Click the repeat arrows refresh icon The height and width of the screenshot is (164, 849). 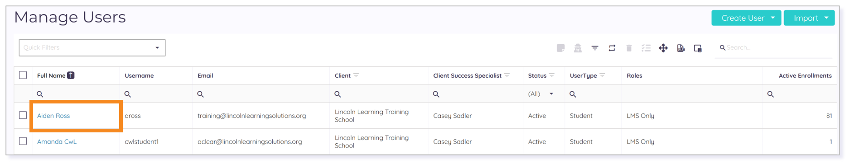[612, 48]
